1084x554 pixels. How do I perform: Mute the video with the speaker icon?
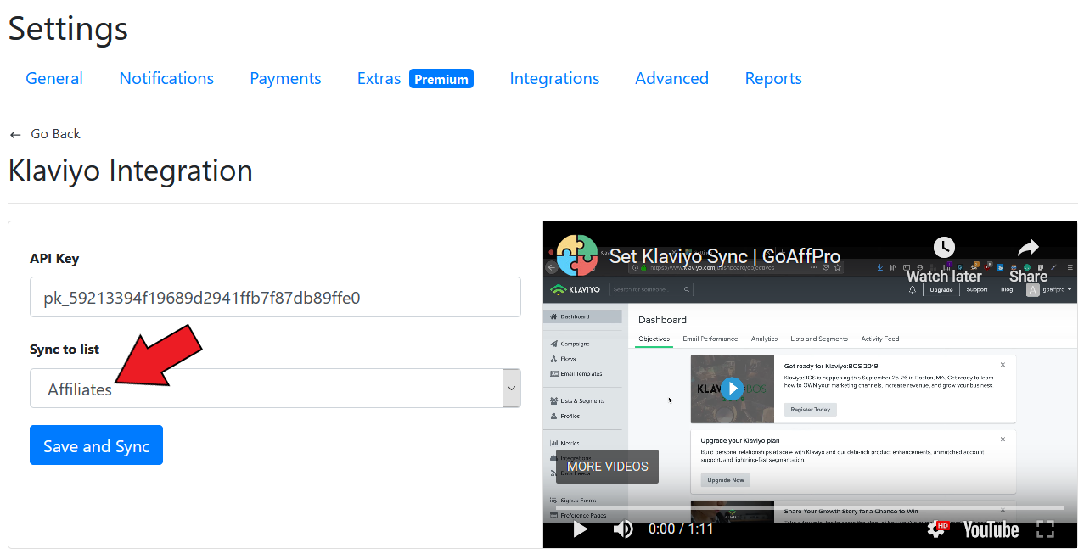(x=623, y=529)
